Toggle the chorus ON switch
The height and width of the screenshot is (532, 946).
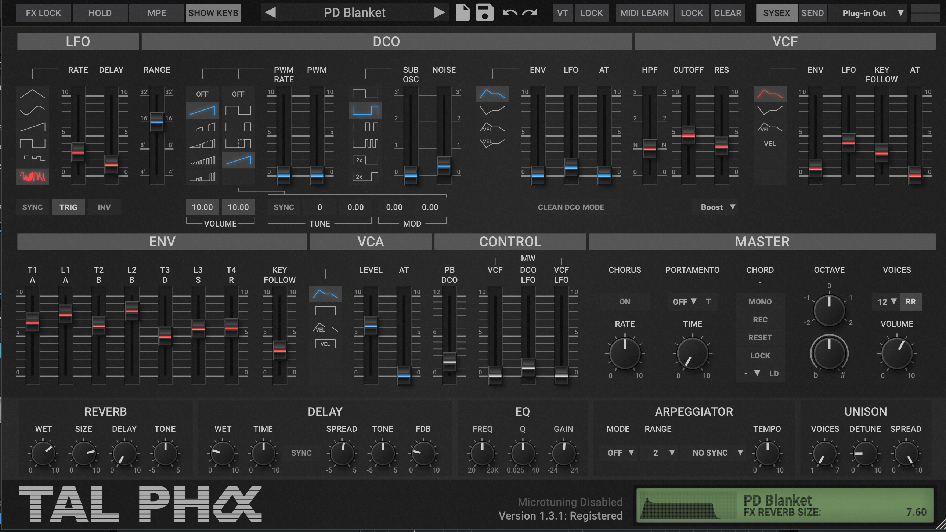(x=624, y=301)
